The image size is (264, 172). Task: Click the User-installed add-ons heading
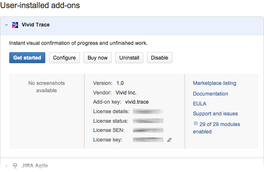pos(40,5)
